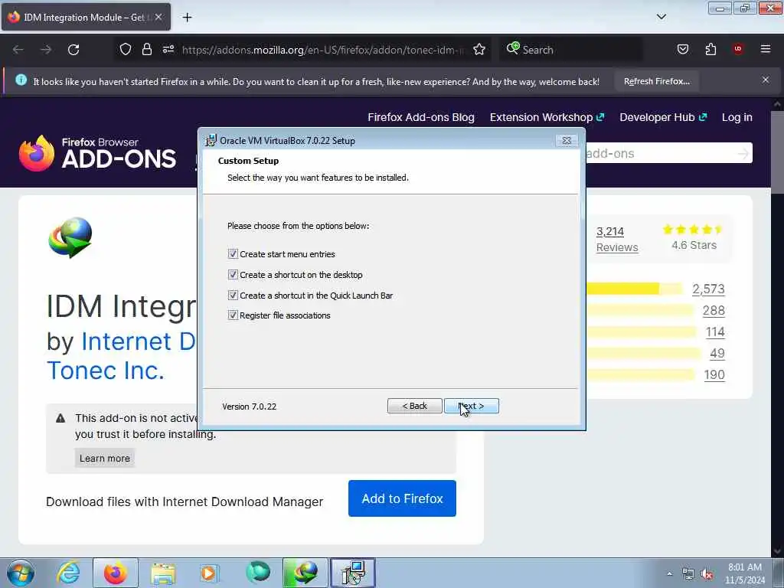
Task: Click Next in VirtualBox Setup
Action: coord(472,406)
